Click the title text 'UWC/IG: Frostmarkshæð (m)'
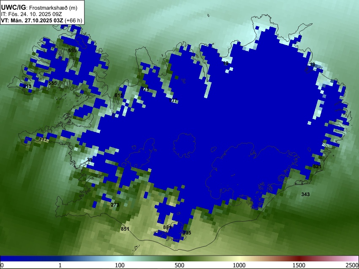359x269 pixels. point(39,8)
